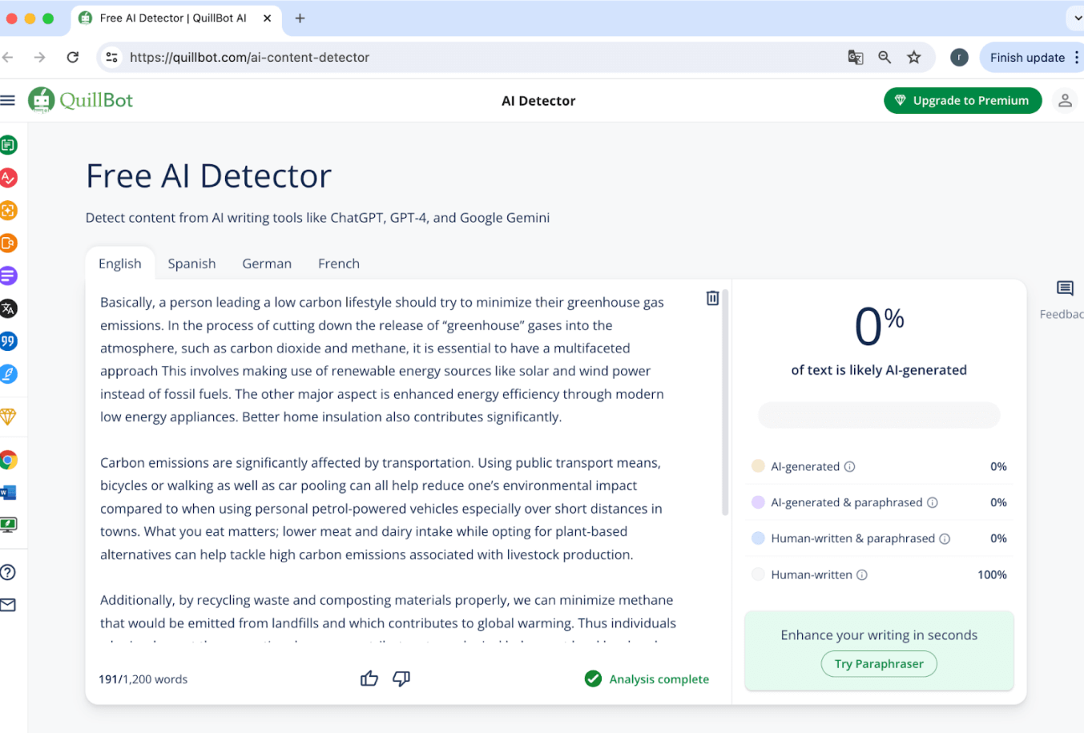Viewport: 1084px width, 733px height.
Task: Click the Analysis complete status
Action: pyautogui.click(x=647, y=679)
